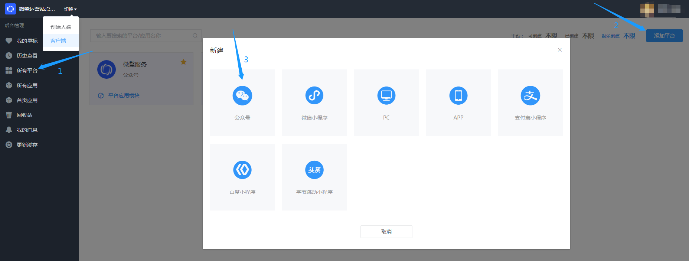The width and height of the screenshot is (689, 261).
Task: Click the trash icon beside 回收站
Action: click(9, 115)
